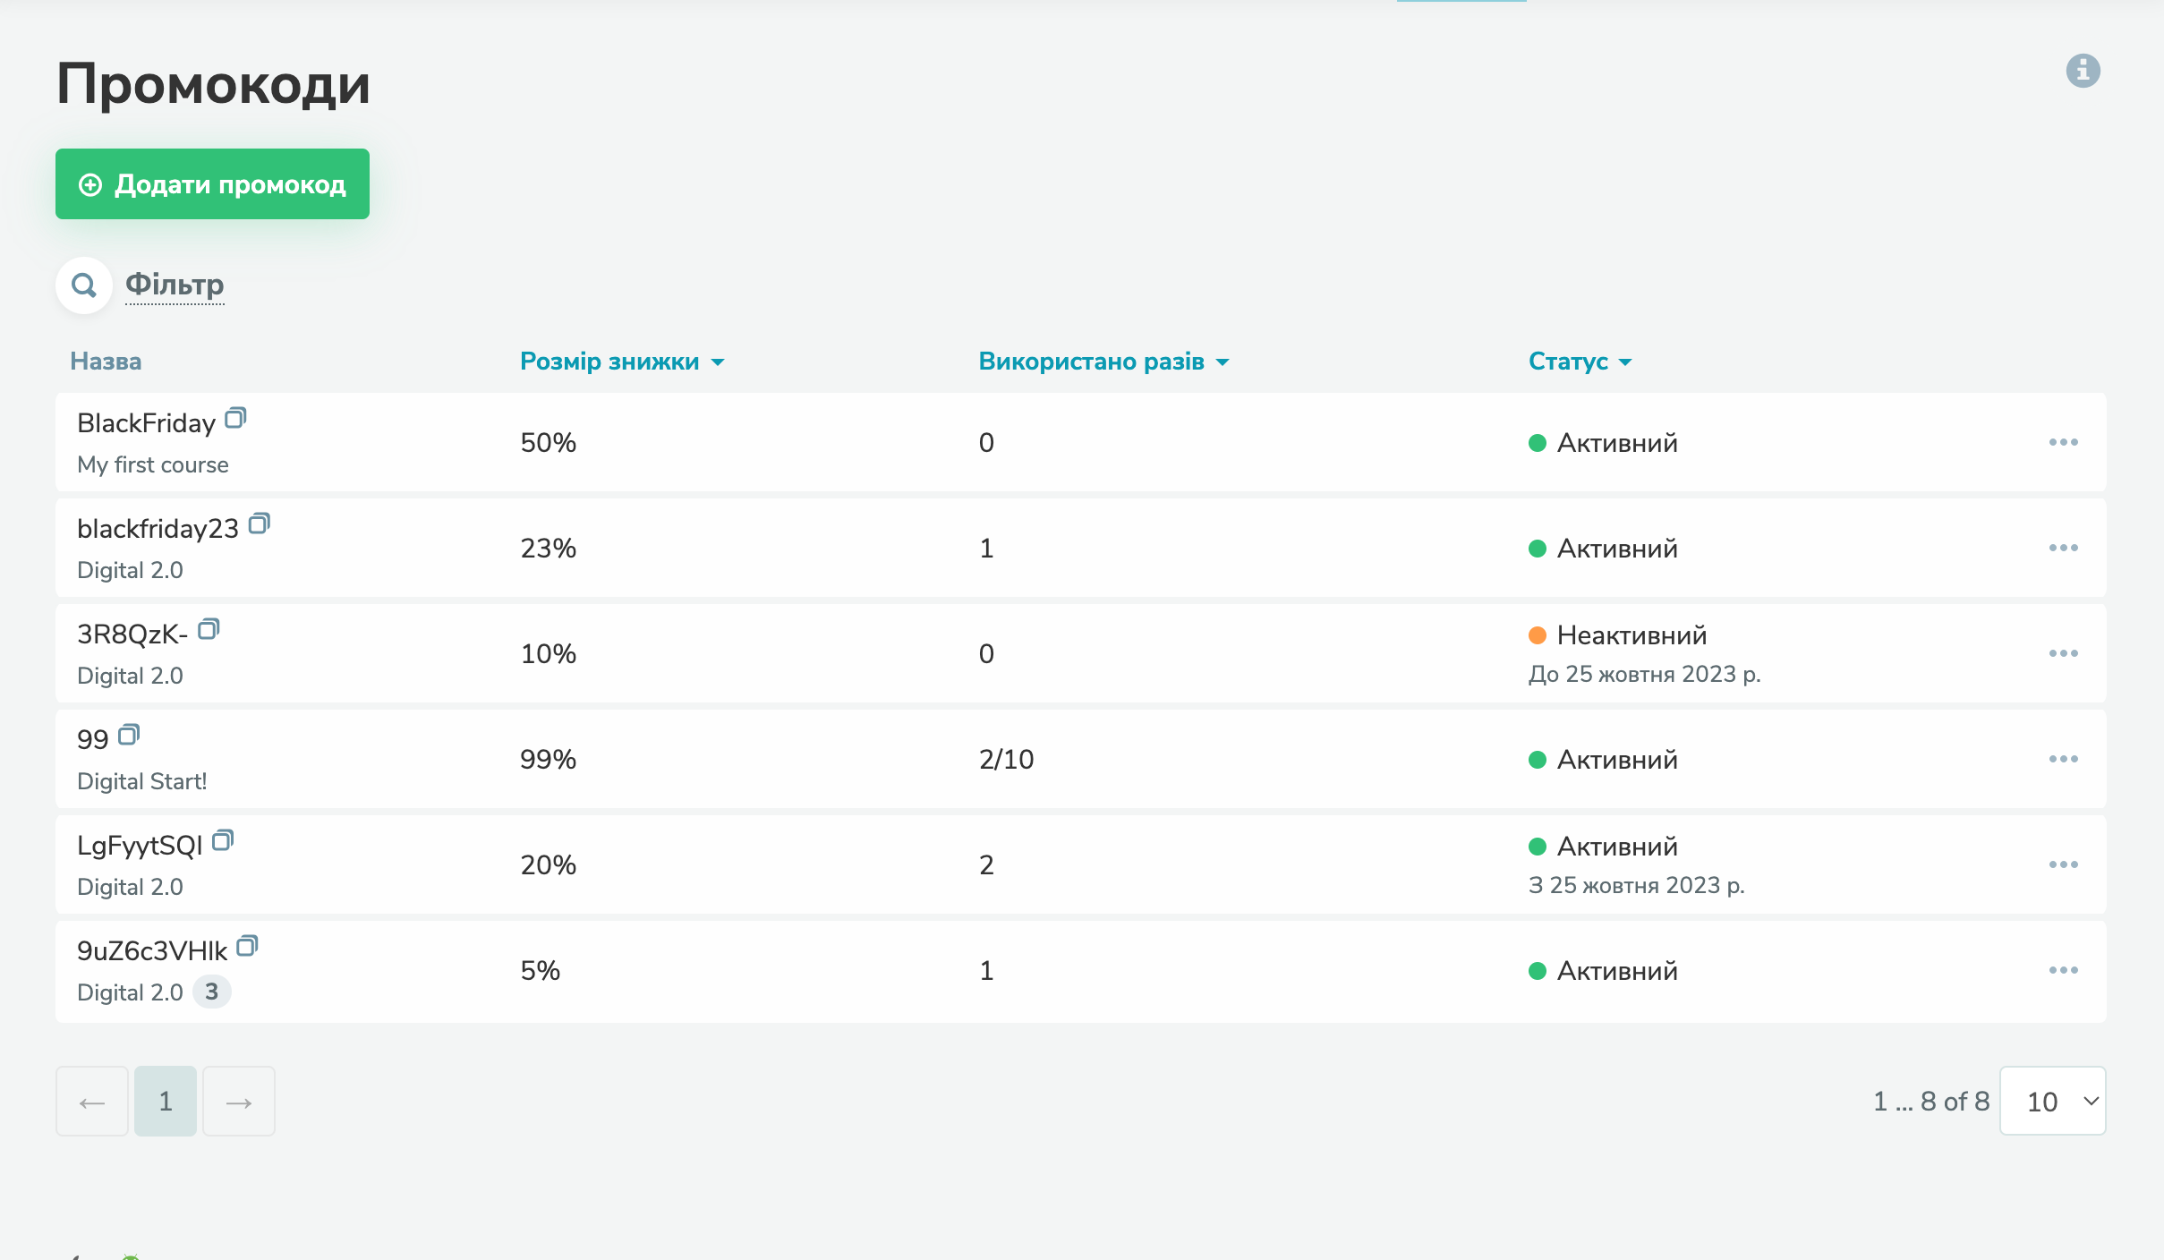Image resolution: width=2164 pixels, height=1260 pixels.
Task: Click the Додати промокод button
Action: [x=212, y=184]
